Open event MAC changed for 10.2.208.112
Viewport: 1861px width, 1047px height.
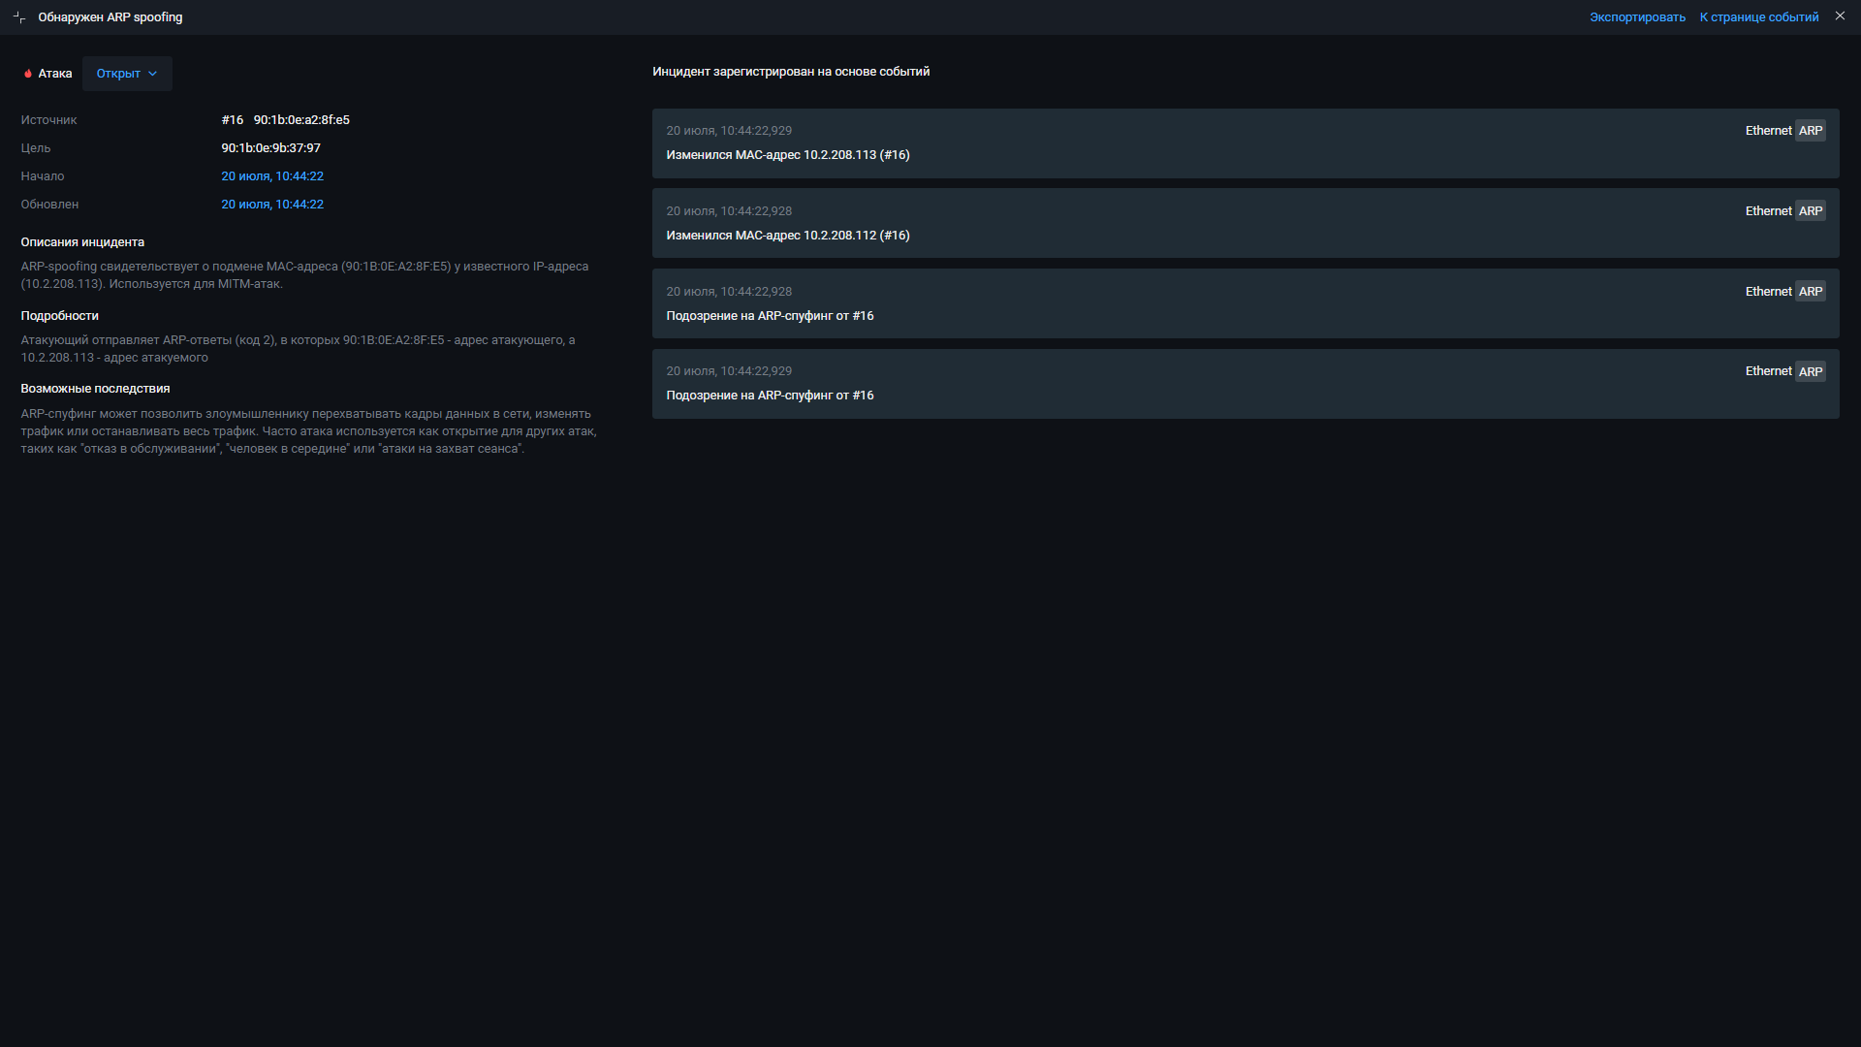coord(787,236)
